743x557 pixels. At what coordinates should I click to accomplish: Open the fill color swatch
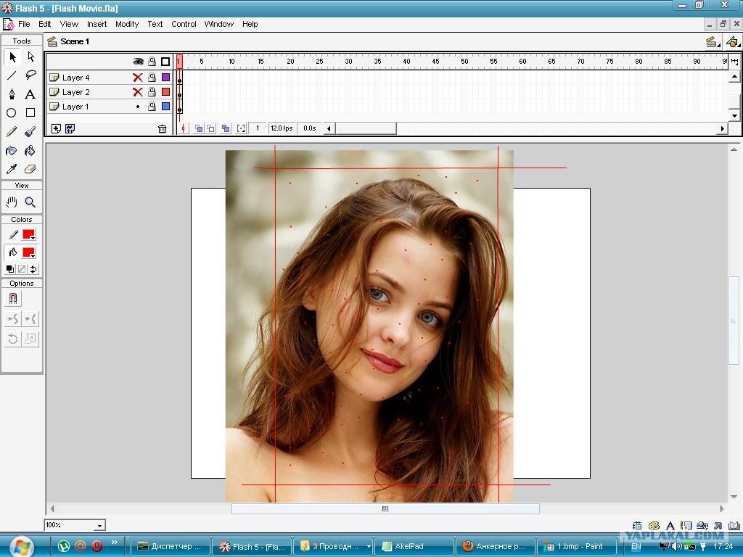(28, 252)
